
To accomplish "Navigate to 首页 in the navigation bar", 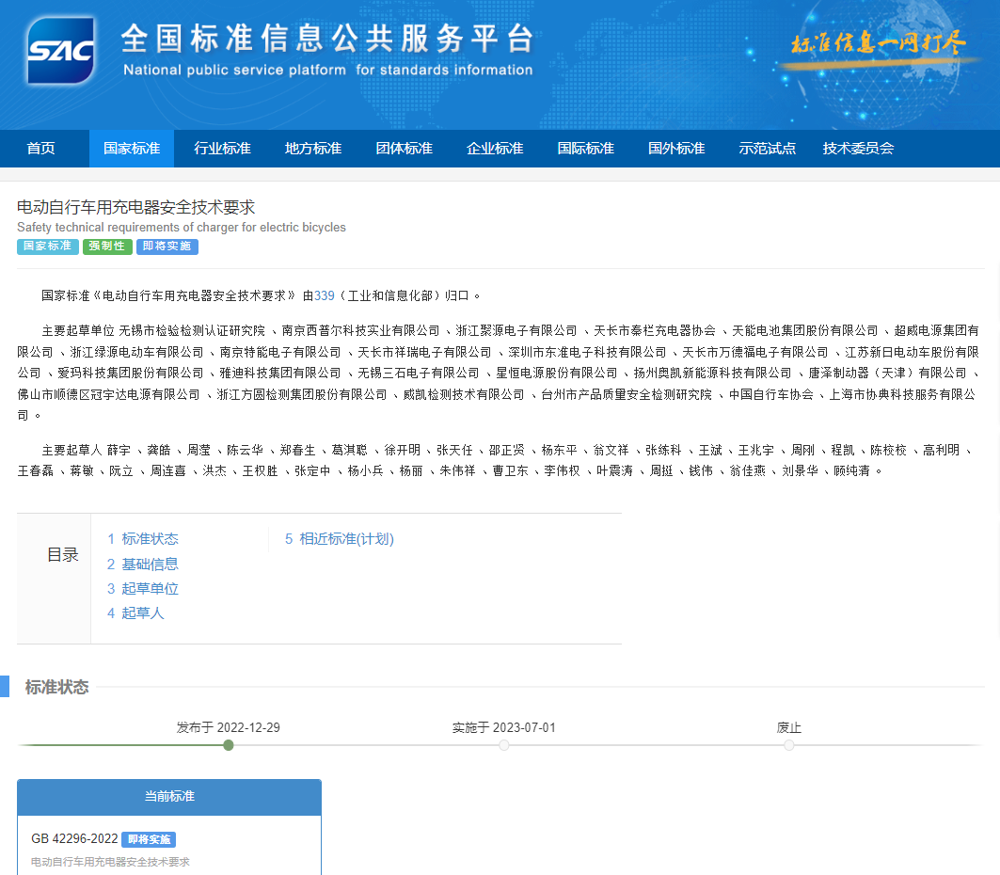I will (x=40, y=149).
